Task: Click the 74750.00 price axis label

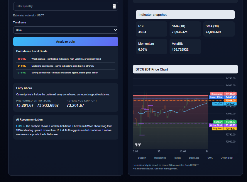Action: coord(231,78)
